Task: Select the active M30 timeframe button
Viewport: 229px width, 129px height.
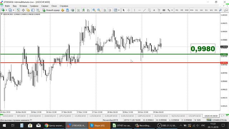Action: click(192, 10)
